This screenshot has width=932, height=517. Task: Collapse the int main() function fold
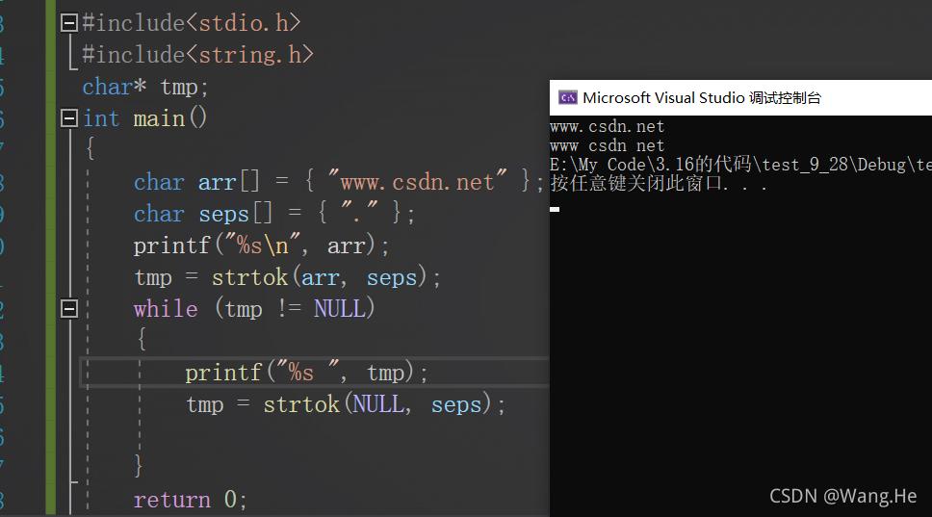pyautogui.click(x=69, y=118)
